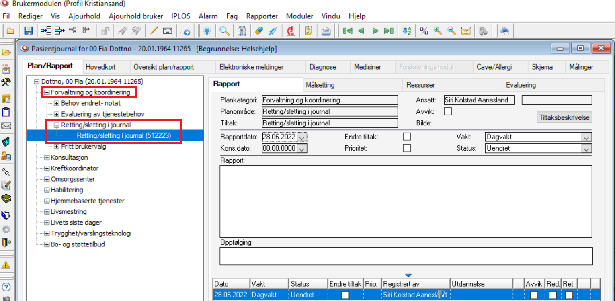Click the blue printer icon in toolbar
Image resolution: width=615 pixels, height=301 pixels.
[505, 31]
